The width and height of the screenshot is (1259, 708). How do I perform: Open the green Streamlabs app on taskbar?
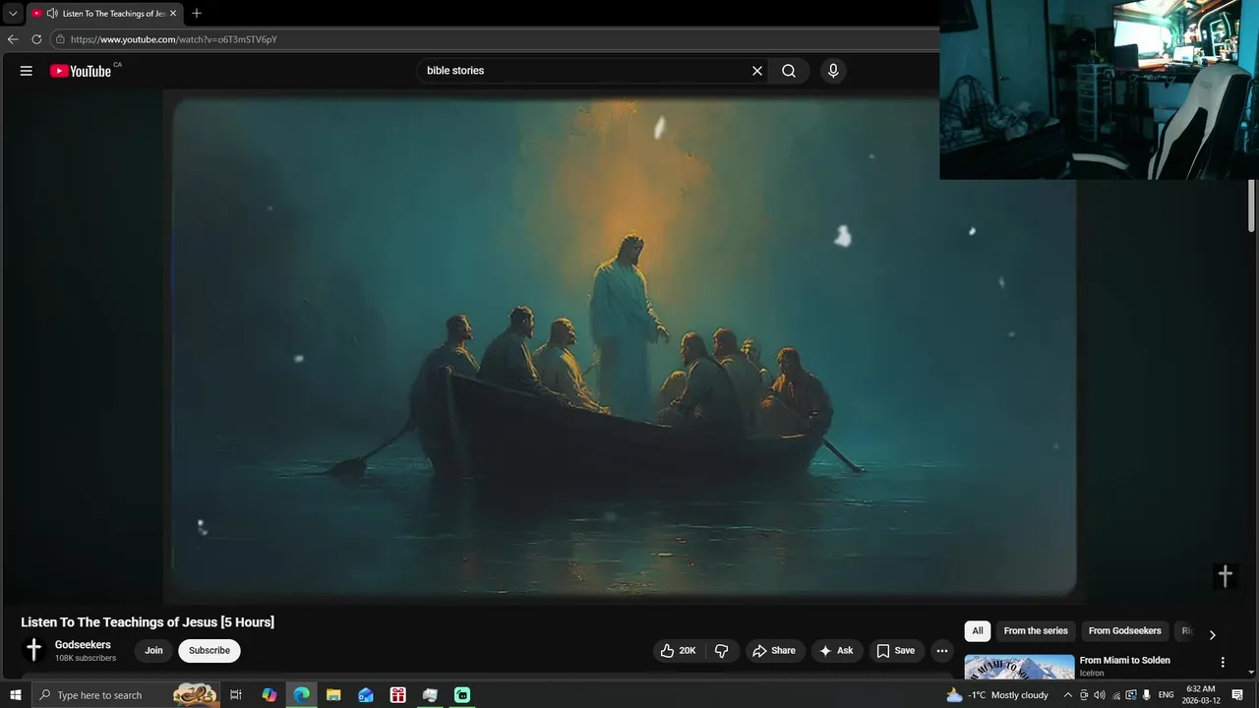coord(462,695)
